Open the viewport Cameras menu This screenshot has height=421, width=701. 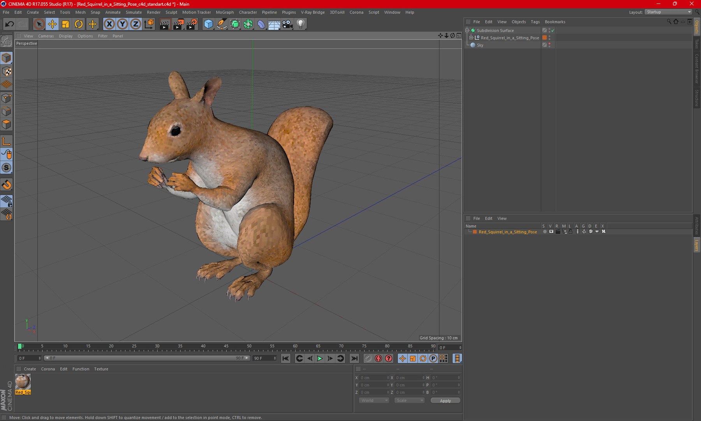(46, 36)
